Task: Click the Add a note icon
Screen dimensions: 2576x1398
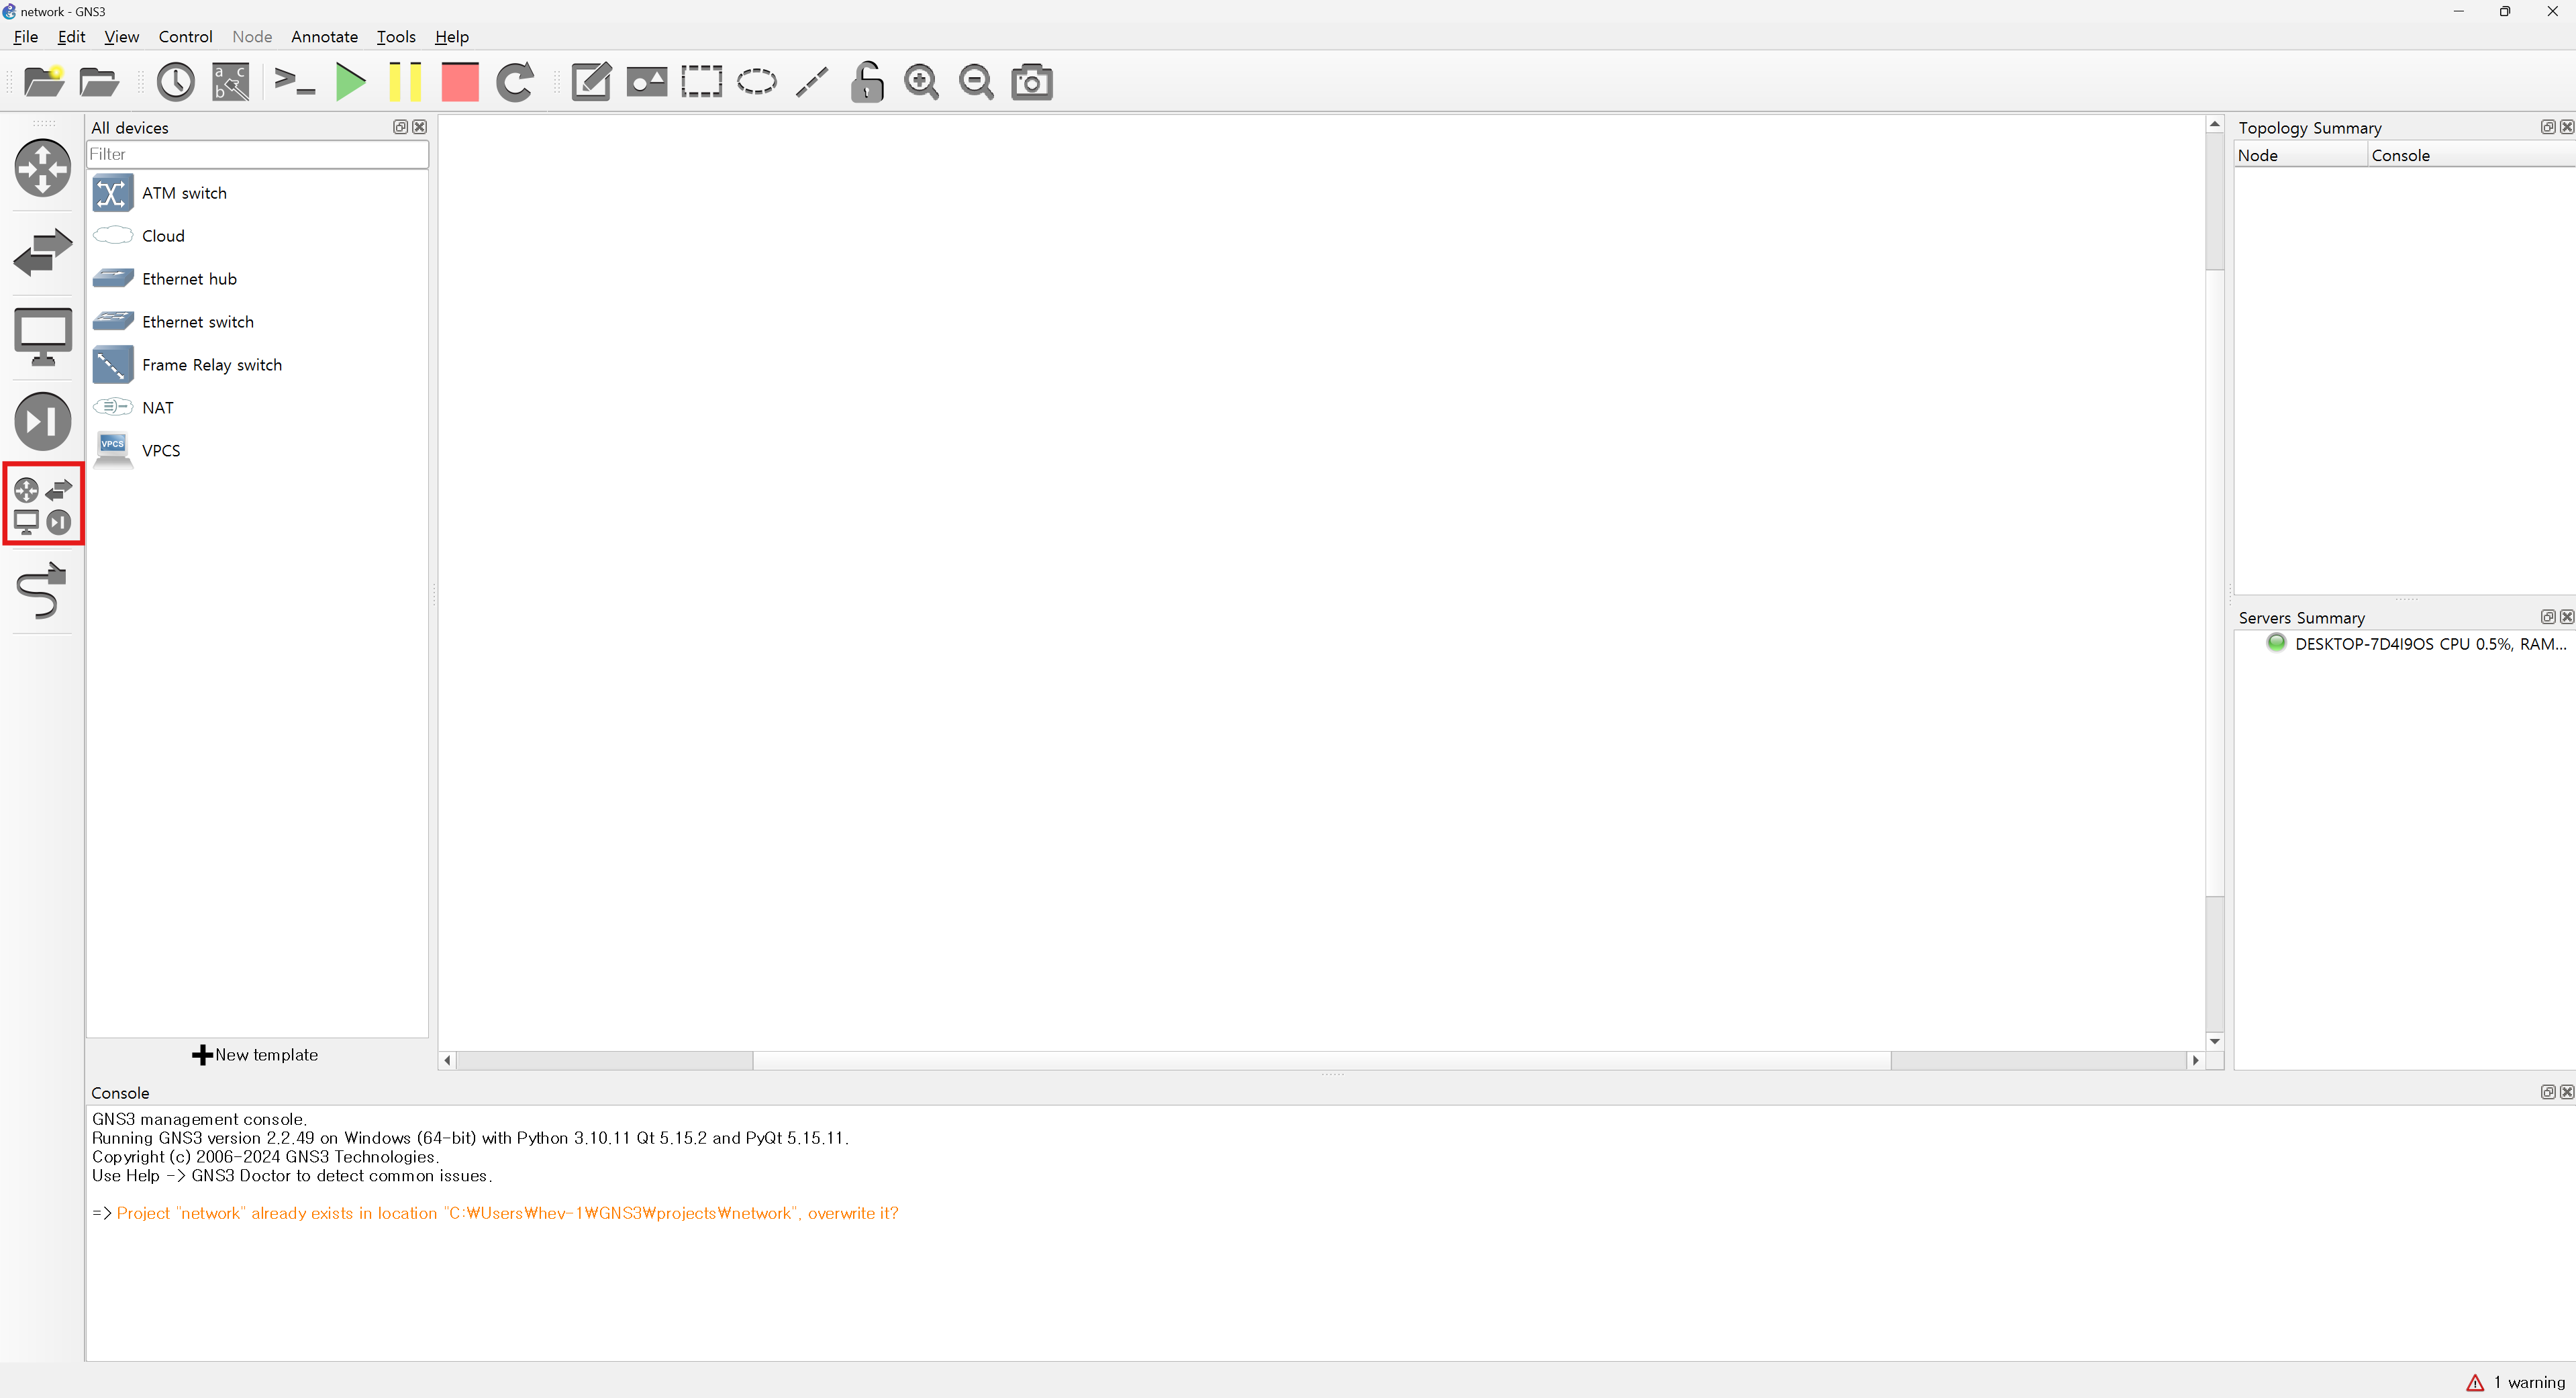Action: [x=591, y=82]
